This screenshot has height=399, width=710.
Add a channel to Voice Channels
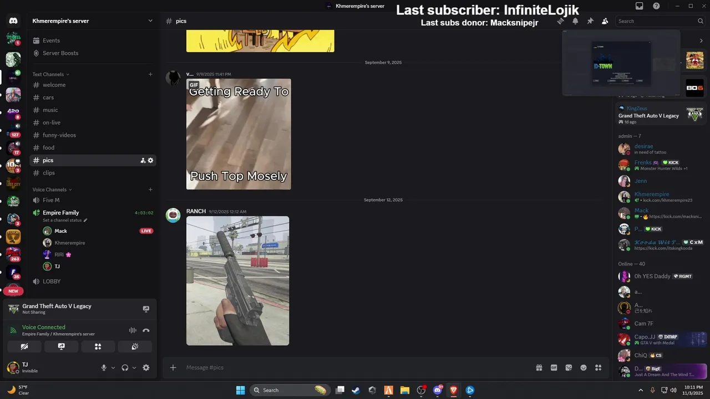pyautogui.click(x=150, y=190)
